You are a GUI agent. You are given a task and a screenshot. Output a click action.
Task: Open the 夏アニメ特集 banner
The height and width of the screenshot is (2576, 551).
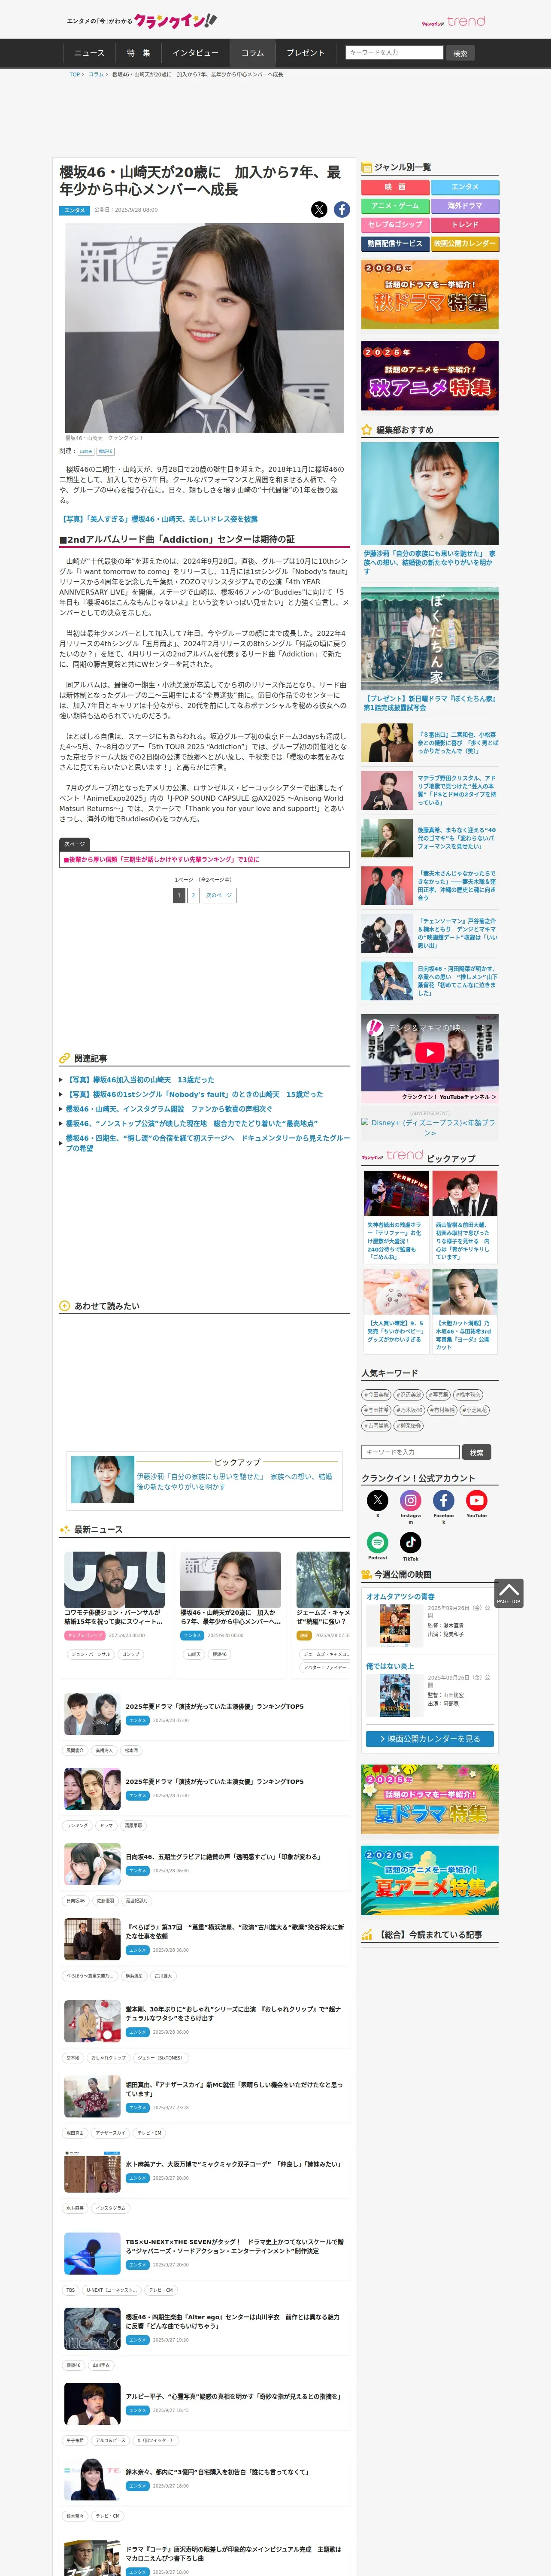(x=430, y=1881)
